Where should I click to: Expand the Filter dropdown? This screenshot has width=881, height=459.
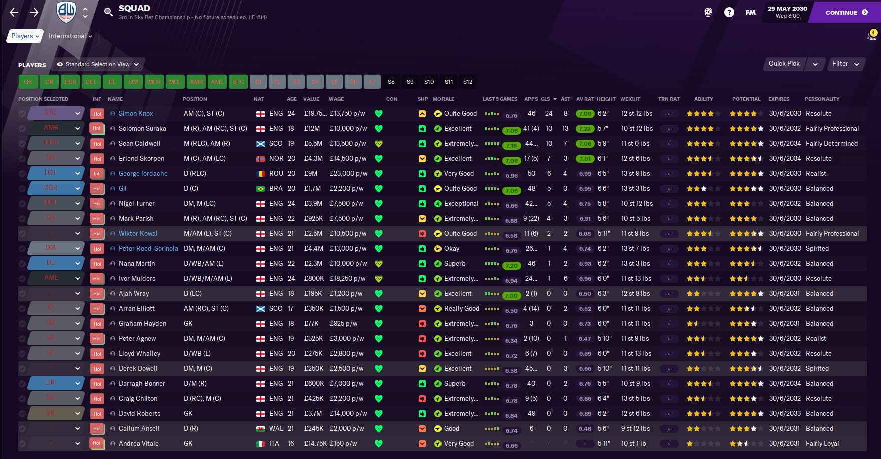point(845,64)
